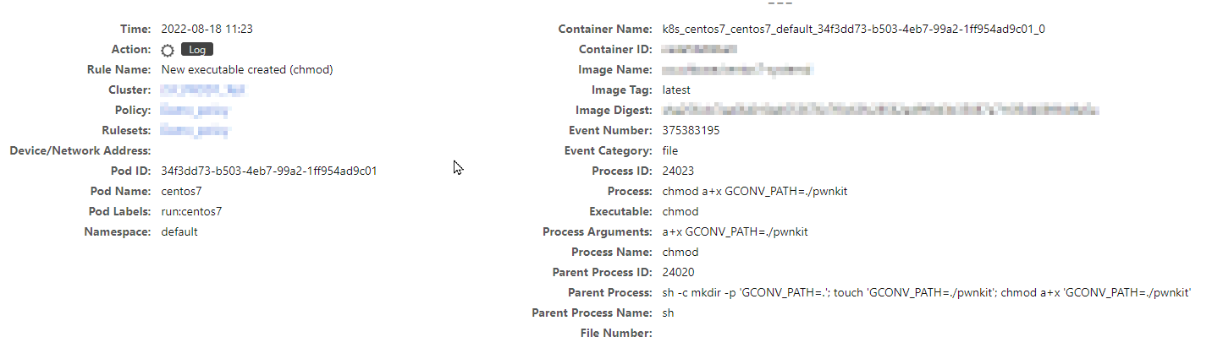1212x348 pixels.
Task: Click the Container Name value k8s_centos7
Action: click(x=853, y=30)
